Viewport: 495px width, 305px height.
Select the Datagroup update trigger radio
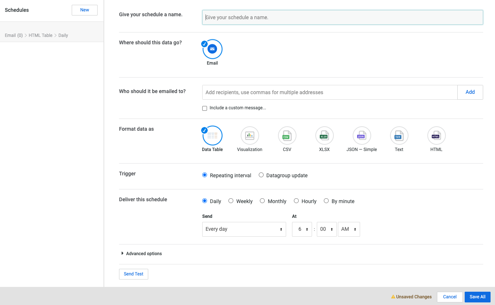click(x=261, y=175)
